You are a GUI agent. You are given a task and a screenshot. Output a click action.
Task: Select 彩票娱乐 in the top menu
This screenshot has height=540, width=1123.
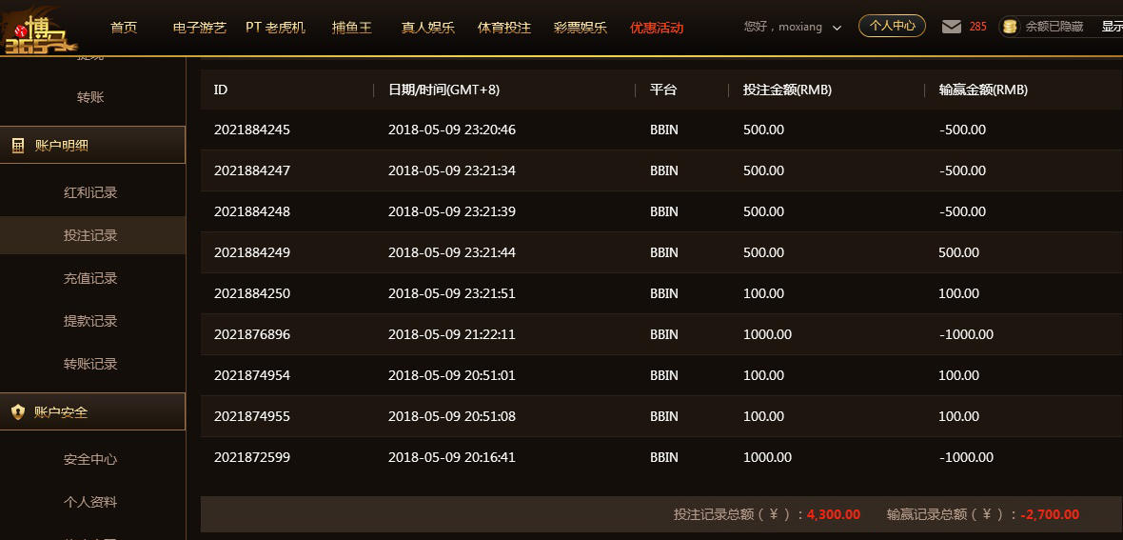(581, 28)
